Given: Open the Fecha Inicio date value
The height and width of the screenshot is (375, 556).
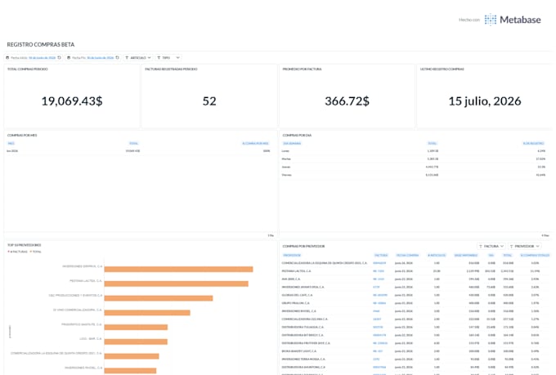Looking at the screenshot, I should [43, 58].
